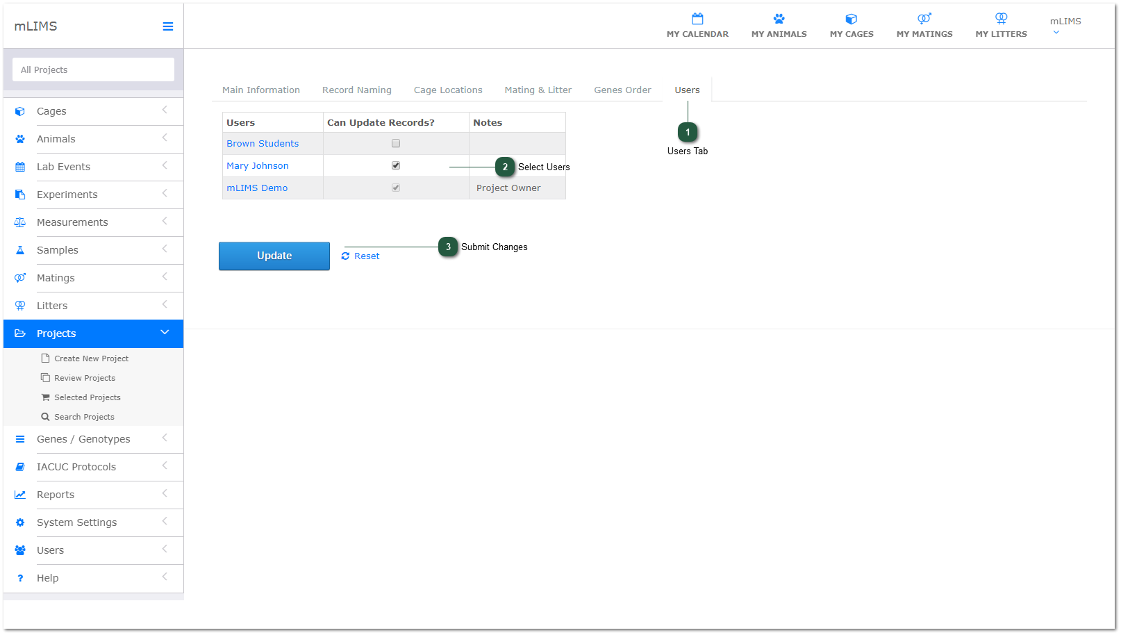This screenshot has width=1121, height=635.
Task: Open Review Projects submenu item
Action: [85, 378]
